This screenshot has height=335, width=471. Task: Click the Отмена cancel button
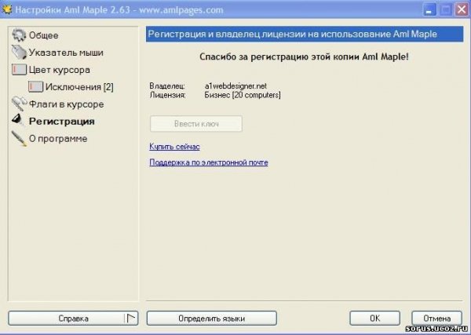[436, 319]
